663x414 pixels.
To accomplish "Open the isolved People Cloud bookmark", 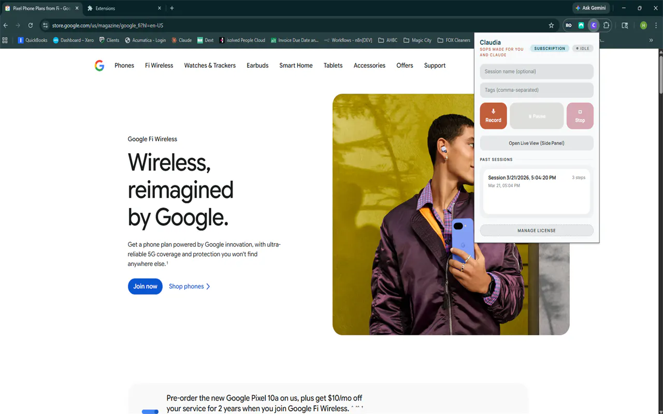I will (x=242, y=40).
